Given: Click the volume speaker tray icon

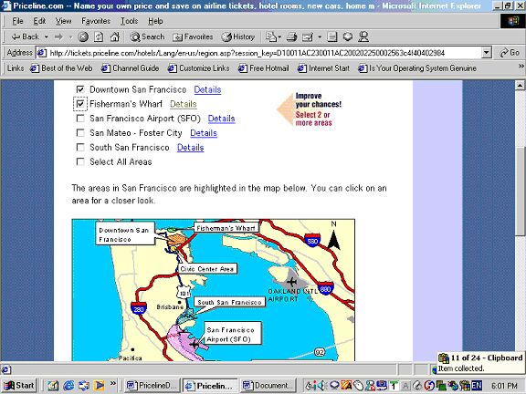Looking at the screenshot, I should click(x=322, y=386).
